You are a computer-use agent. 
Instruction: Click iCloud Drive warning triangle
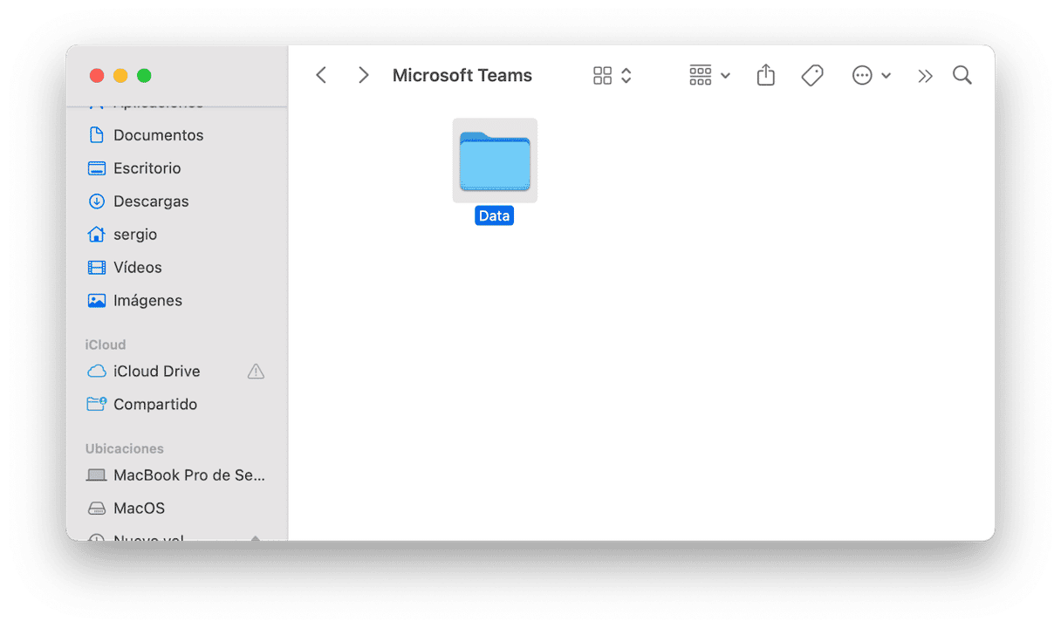pos(256,372)
